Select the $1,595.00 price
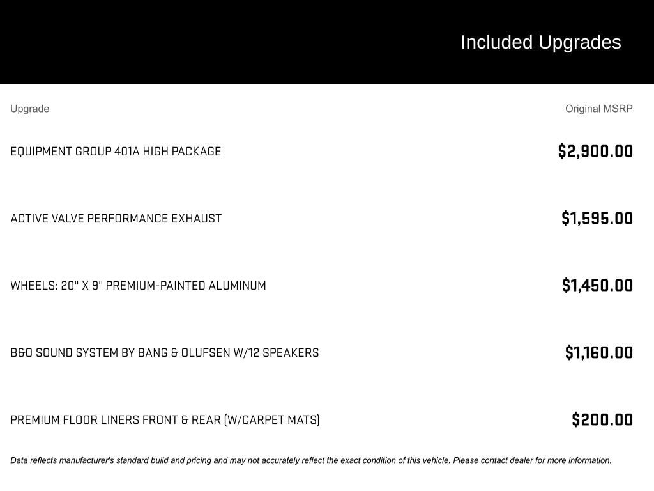The image size is (654, 491). coord(597,219)
